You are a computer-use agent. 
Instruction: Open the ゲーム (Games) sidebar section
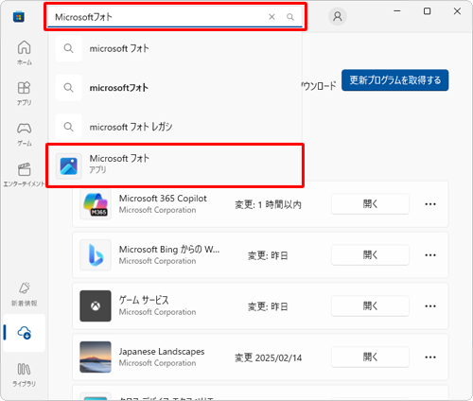(x=25, y=134)
